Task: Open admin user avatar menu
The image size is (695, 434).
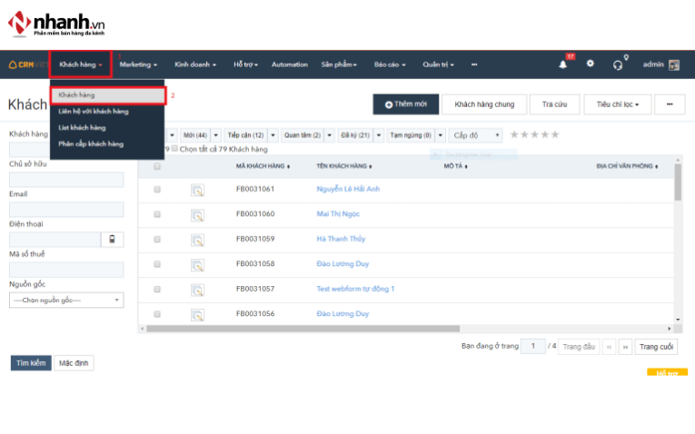Action: (674, 64)
